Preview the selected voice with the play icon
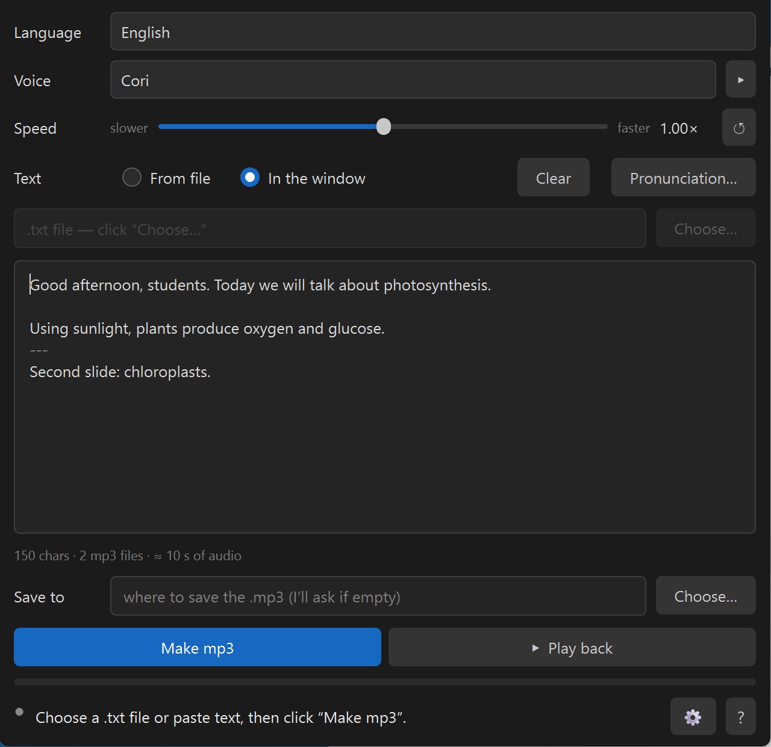This screenshot has height=747, width=771. [740, 80]
